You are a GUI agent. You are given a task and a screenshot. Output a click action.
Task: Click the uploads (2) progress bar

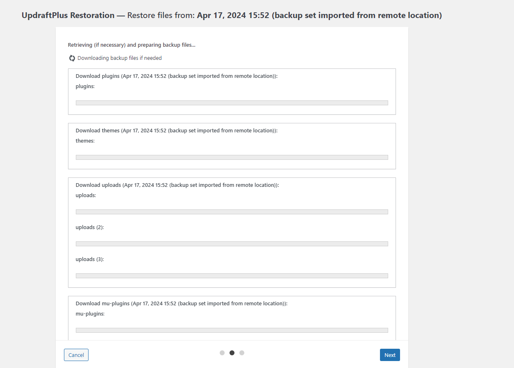pos(232,244)
